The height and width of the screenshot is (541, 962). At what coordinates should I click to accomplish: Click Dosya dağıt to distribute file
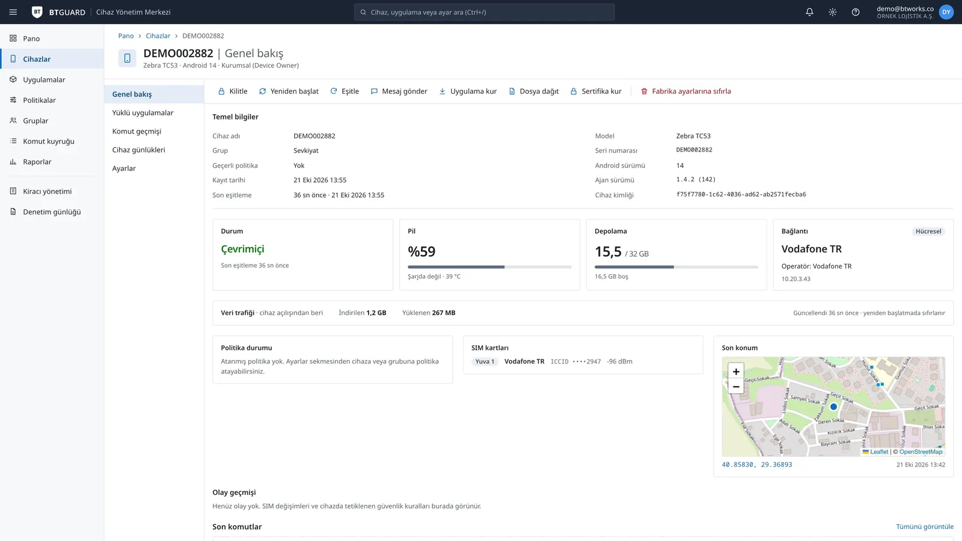coord(533,91)
